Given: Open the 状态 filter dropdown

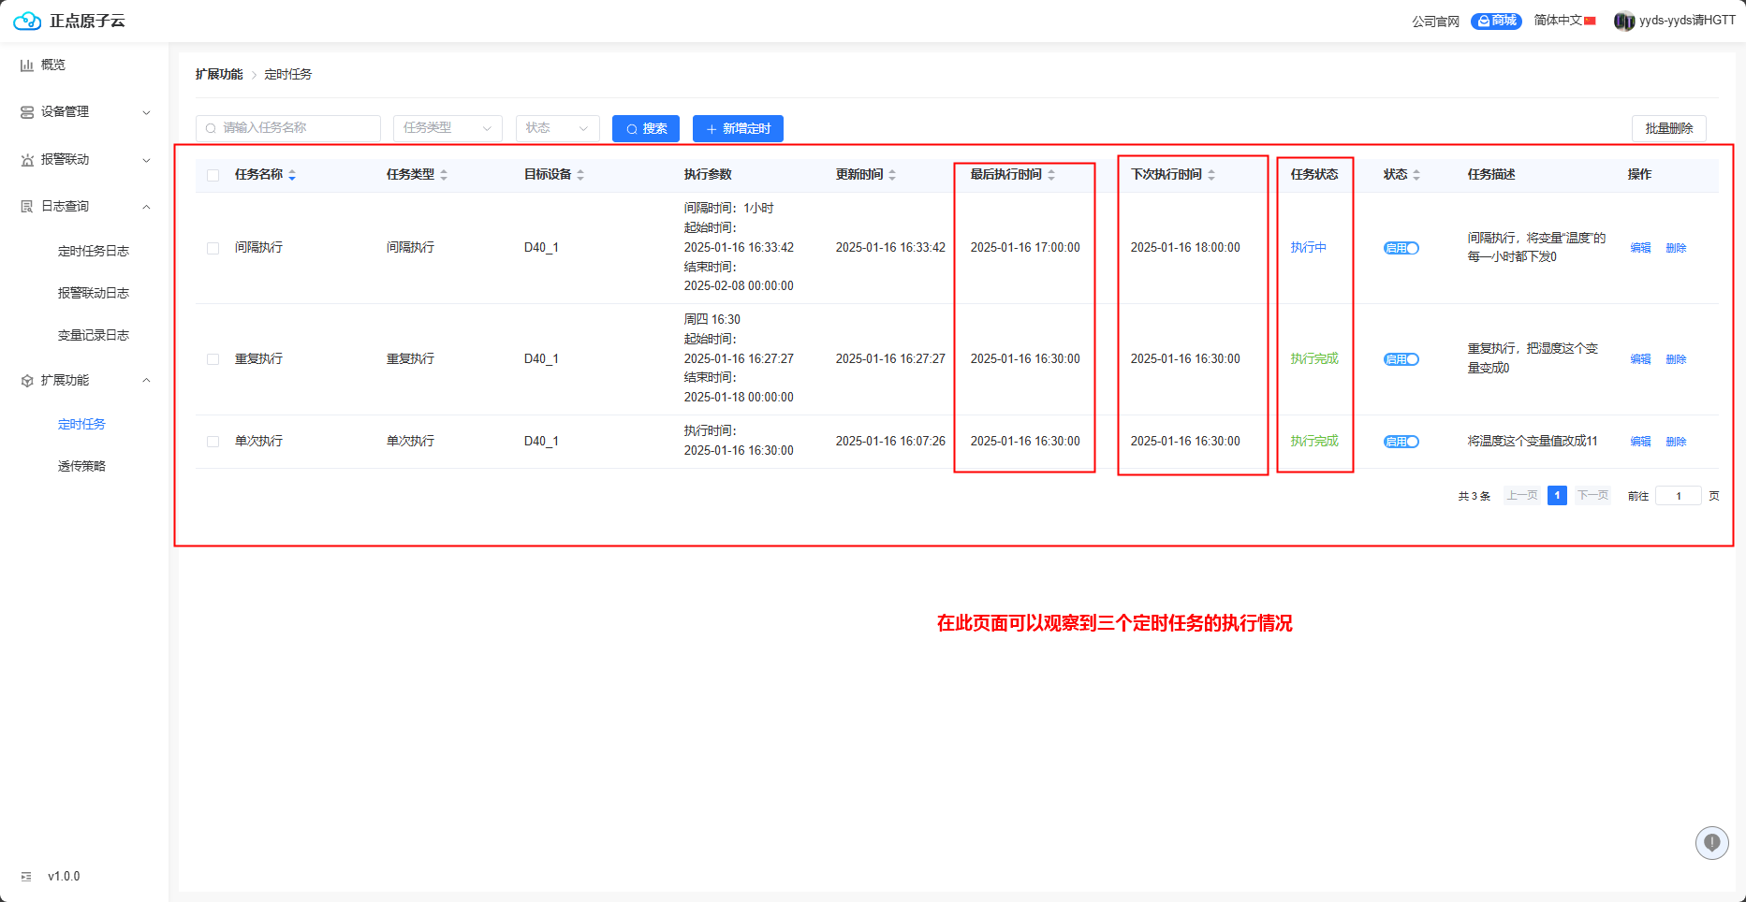Looking at the screenshot, I should 557,128.
